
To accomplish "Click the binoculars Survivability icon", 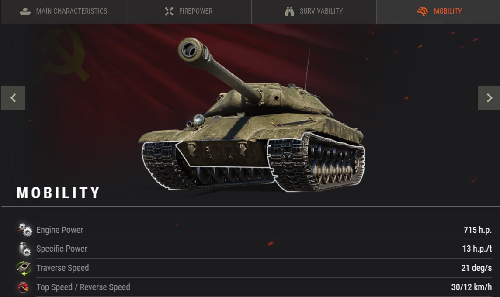I will [x=289, y=11].
